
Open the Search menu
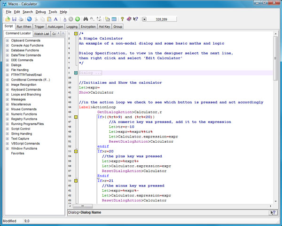28,12
